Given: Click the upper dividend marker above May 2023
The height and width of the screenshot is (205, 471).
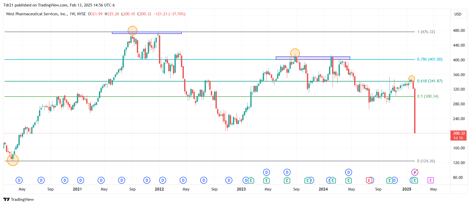Looking at the screenshot, I should point(266,172).
